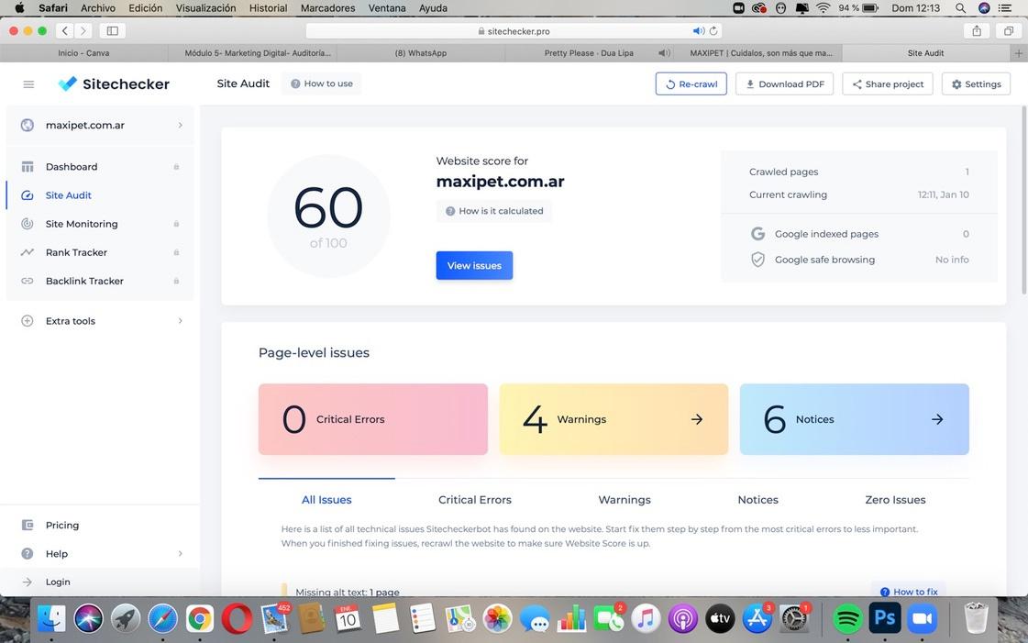Click the Share project button

(x=887, y=83)
